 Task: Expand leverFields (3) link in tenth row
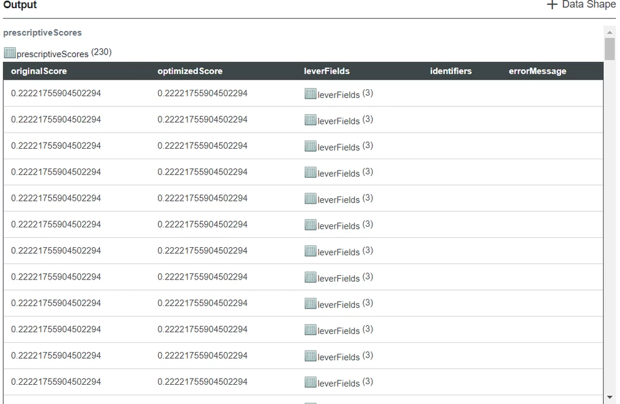click(345, 330)
